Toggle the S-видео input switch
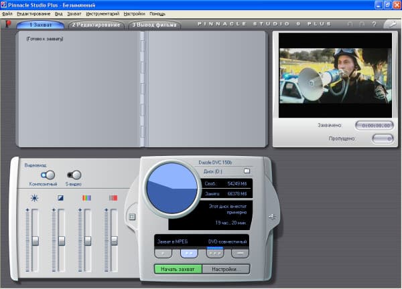Image resolution: width=402 pixels, height=289 pixels. [74, 175]
